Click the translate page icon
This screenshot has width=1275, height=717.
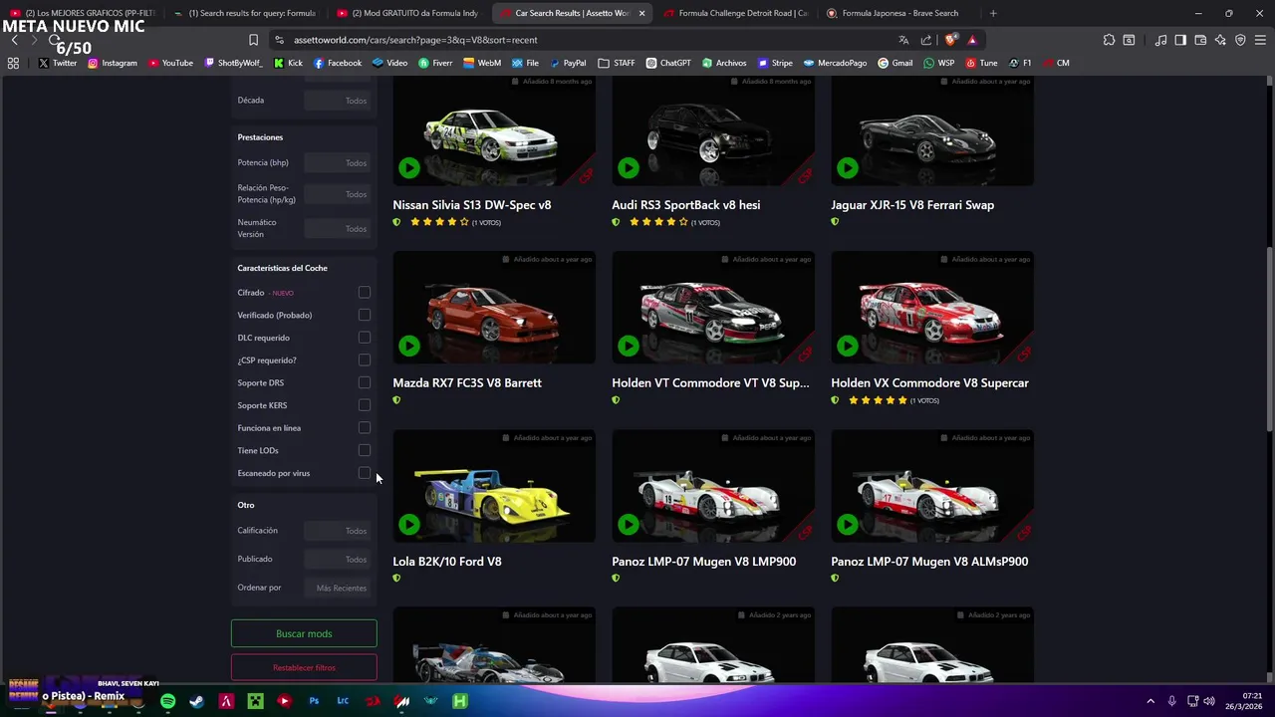click(x=903, y=40)
